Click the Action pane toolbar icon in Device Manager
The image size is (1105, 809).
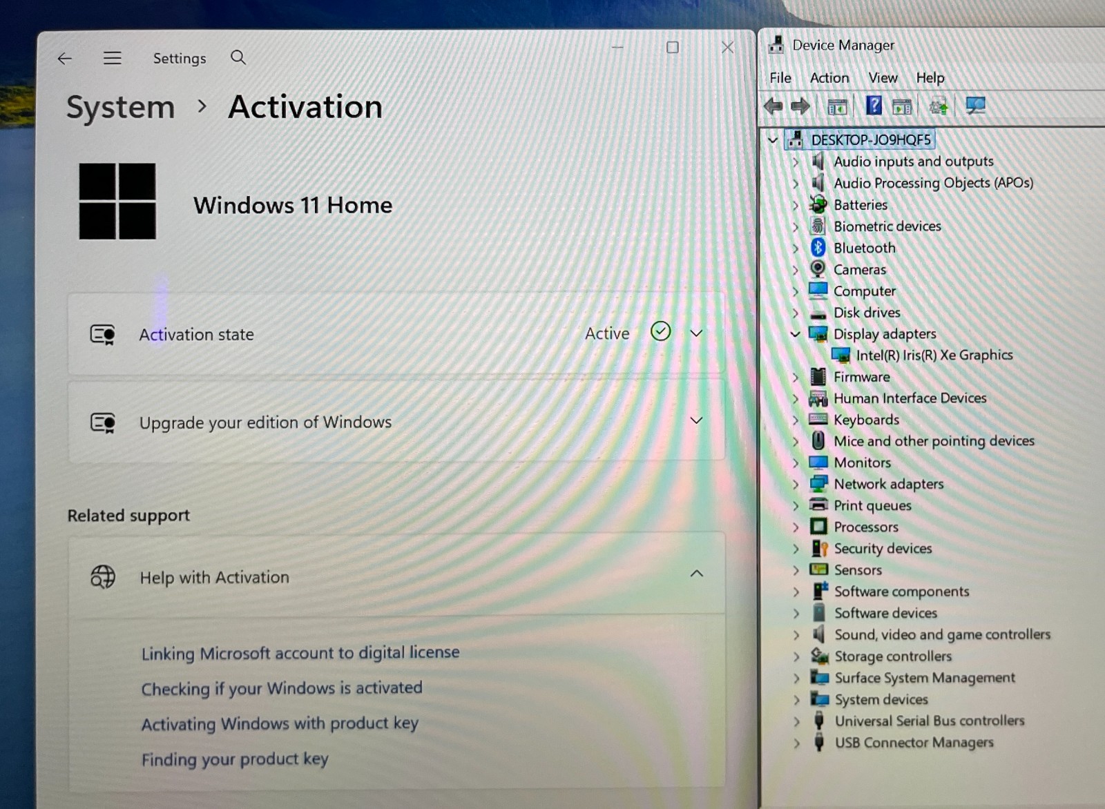click(x=902, y=106)
